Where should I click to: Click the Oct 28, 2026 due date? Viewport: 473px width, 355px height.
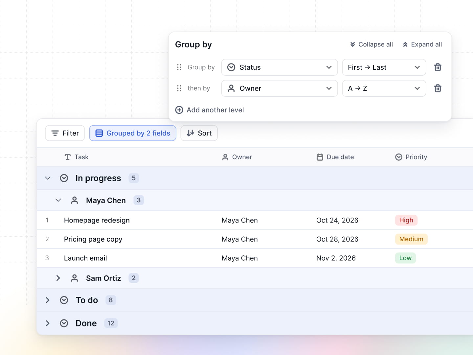pos(337,239)
